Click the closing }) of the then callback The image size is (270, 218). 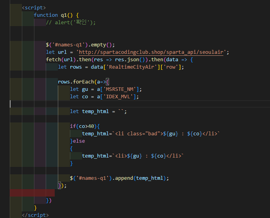point(49,200)
